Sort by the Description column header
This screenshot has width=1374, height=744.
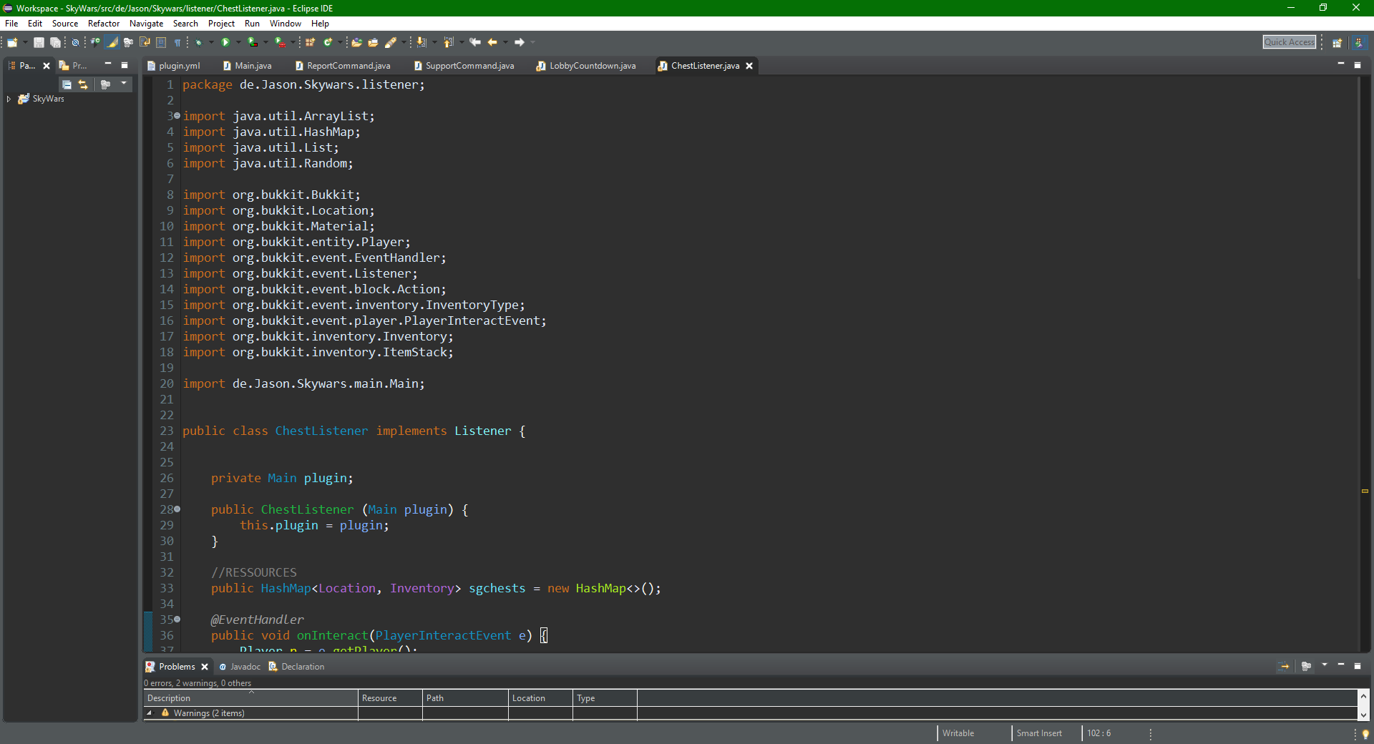(250, 698)
